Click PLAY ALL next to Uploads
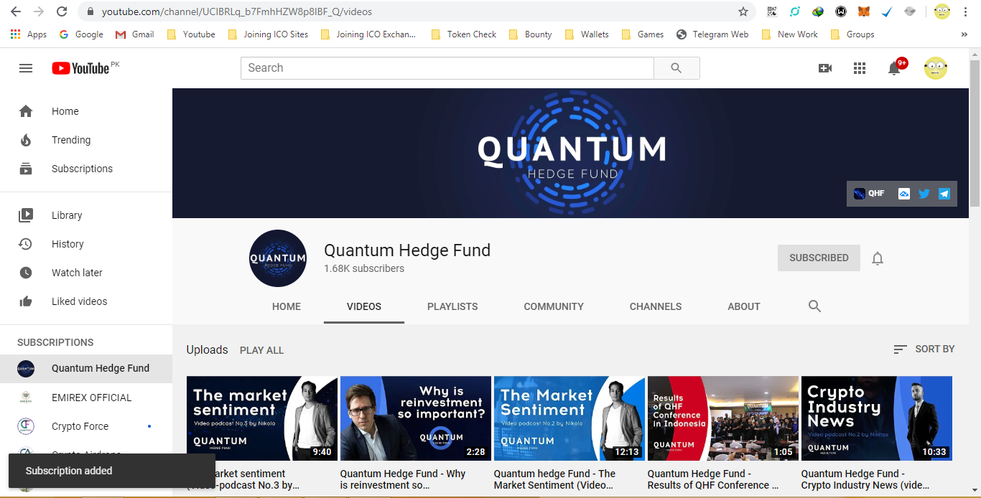981x498 pixels. (x=261, y=350)
